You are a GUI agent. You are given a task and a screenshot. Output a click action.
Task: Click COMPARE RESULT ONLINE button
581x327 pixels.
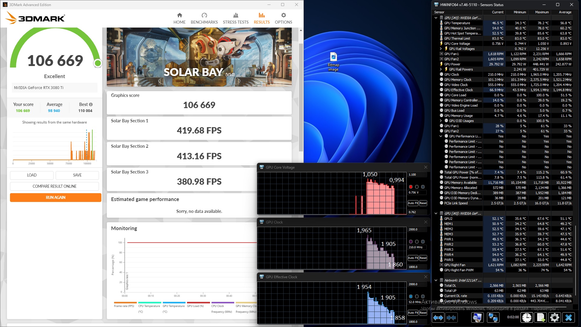pyautogui.click(x=54, y=186)
